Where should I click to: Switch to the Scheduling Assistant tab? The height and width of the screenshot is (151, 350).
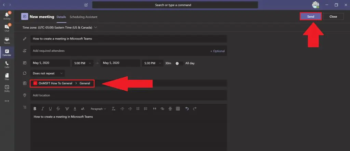click(x=83, y=17)
